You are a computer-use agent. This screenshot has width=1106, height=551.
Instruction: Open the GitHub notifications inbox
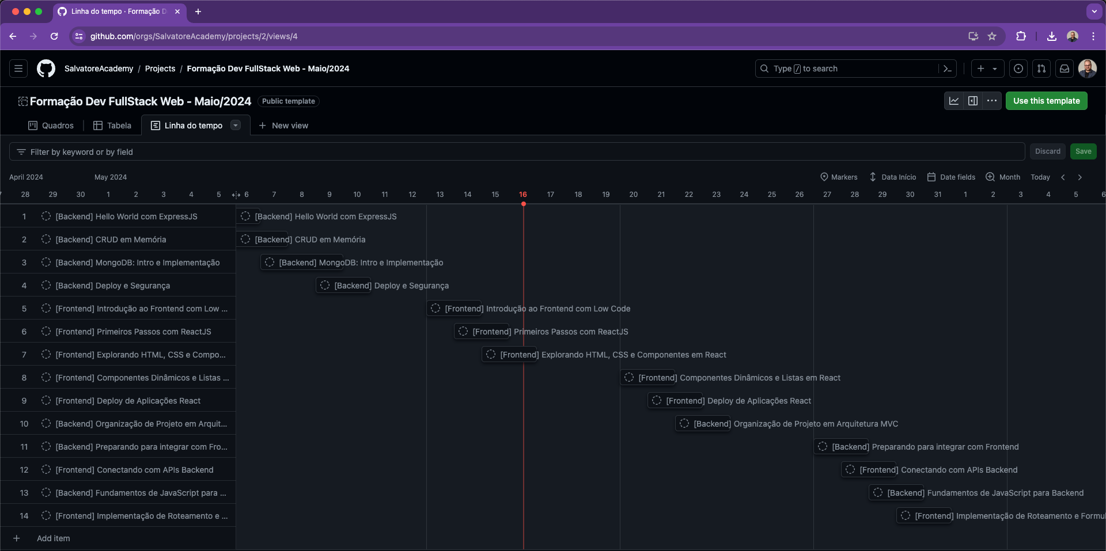1065,69
